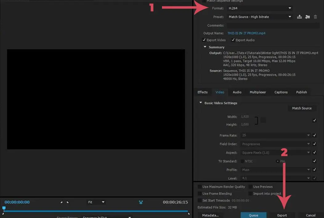Enable Use Maximum Render Quality
The width and height of the screenshot is (324, 218).
pos(200,187)
